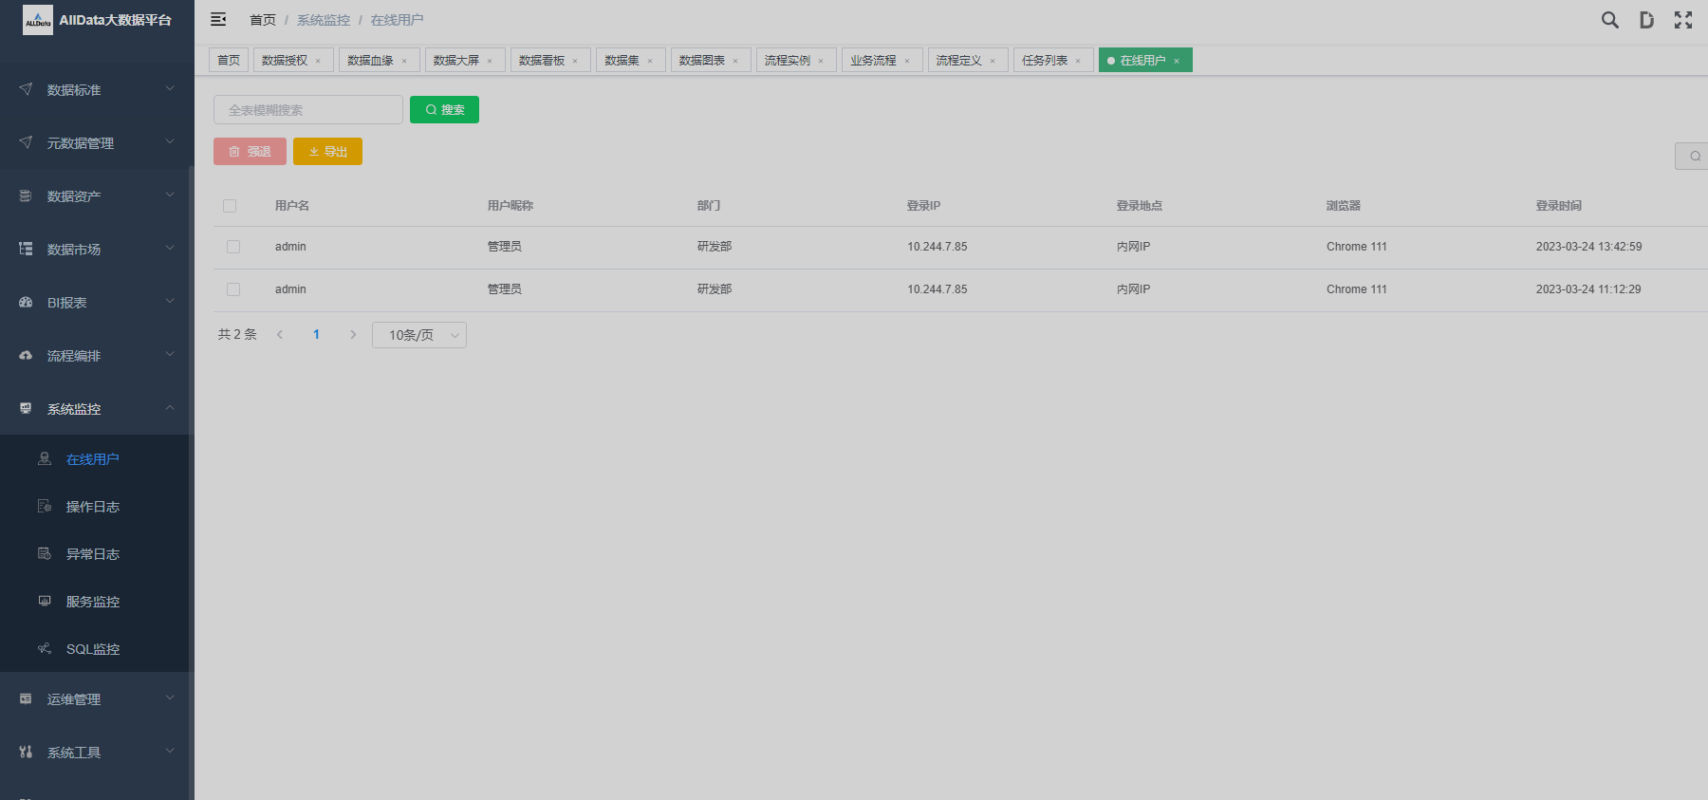The width and height of the screenshot is (1708, 800).
Task: Select the first admin row checkbox
Action: tap(233, 247)
